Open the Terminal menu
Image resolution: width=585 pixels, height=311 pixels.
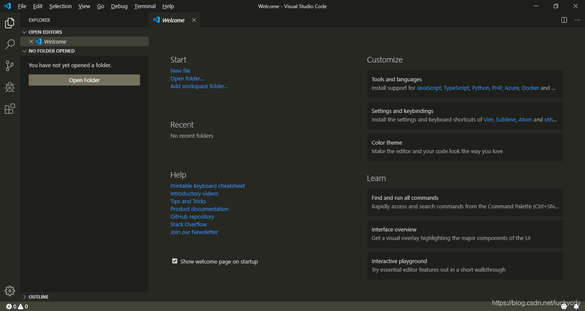click(145, 6)
